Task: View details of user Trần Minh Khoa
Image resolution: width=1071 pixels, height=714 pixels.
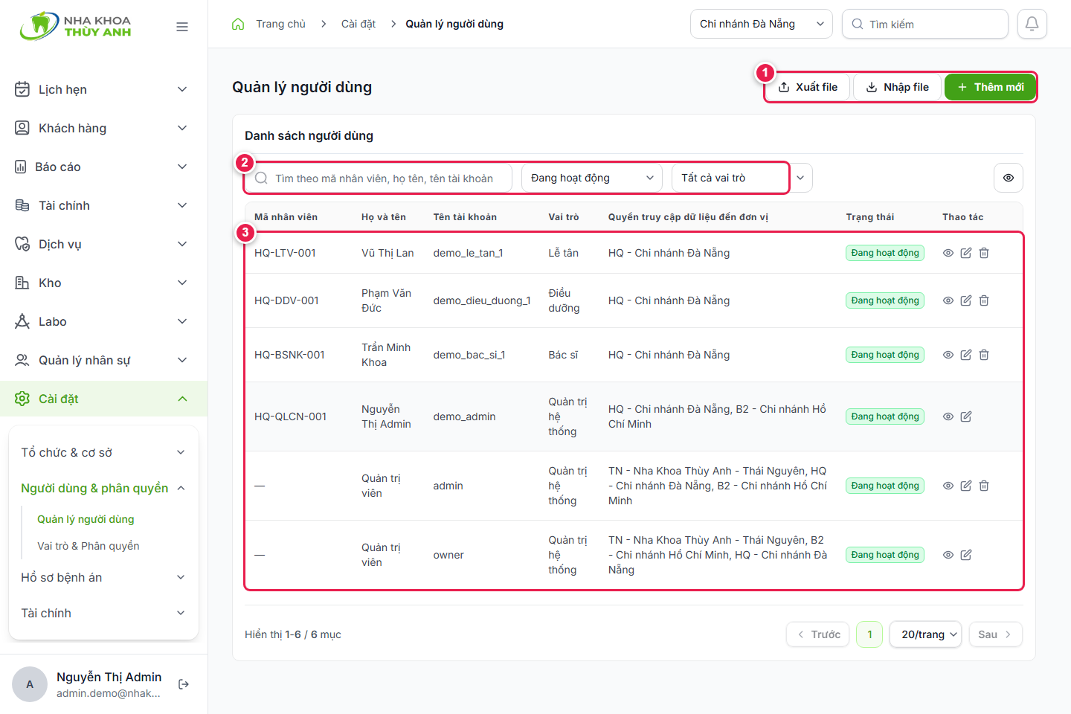Action: [948, 355]
